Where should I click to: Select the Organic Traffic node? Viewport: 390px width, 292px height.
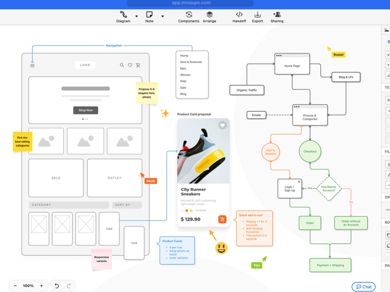[247, 90]
